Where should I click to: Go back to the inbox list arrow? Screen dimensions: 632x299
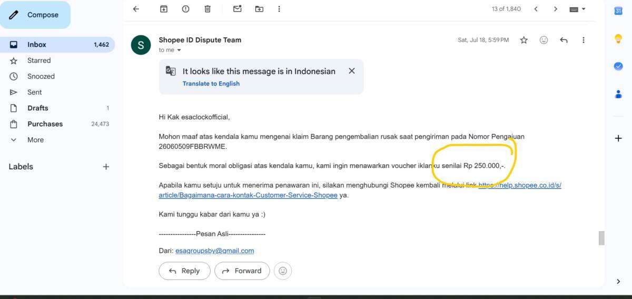[x=136, y=9]
